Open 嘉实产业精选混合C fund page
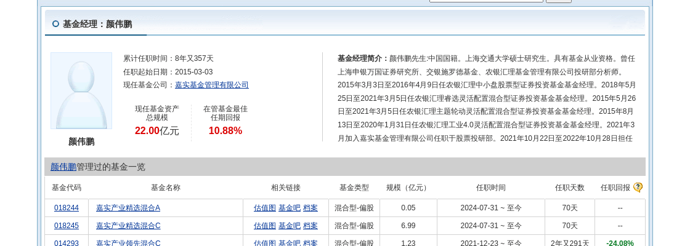 click(x=128, y=226)
